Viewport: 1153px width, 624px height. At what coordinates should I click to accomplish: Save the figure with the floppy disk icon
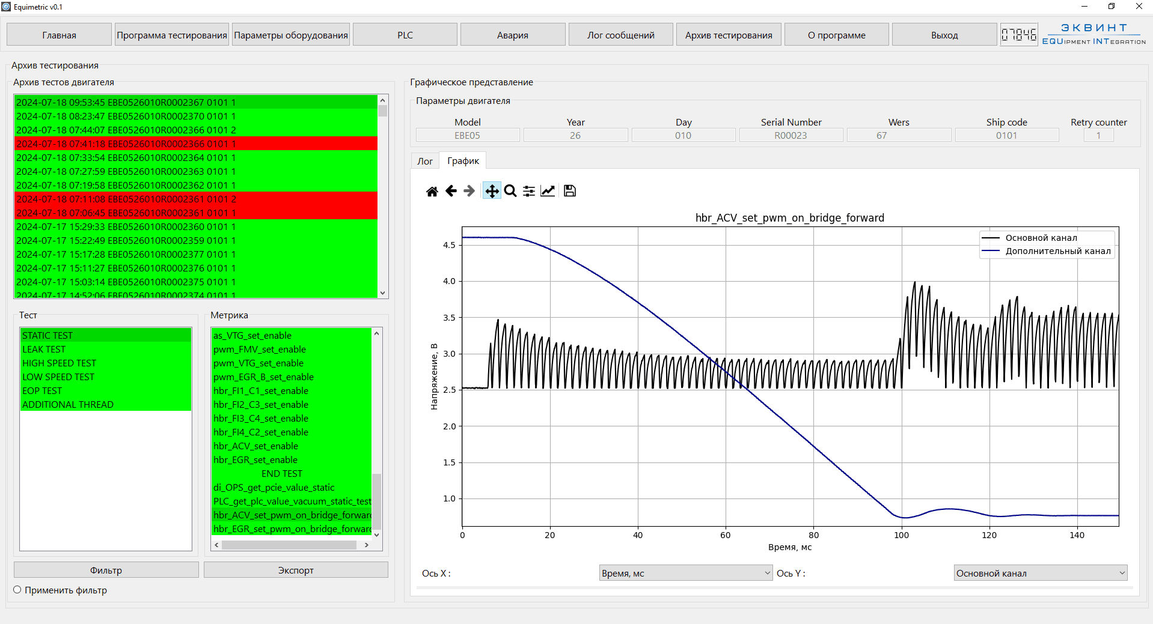[570, 191]
